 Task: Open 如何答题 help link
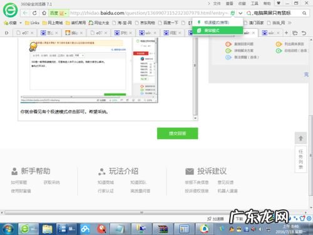[19, 182]
